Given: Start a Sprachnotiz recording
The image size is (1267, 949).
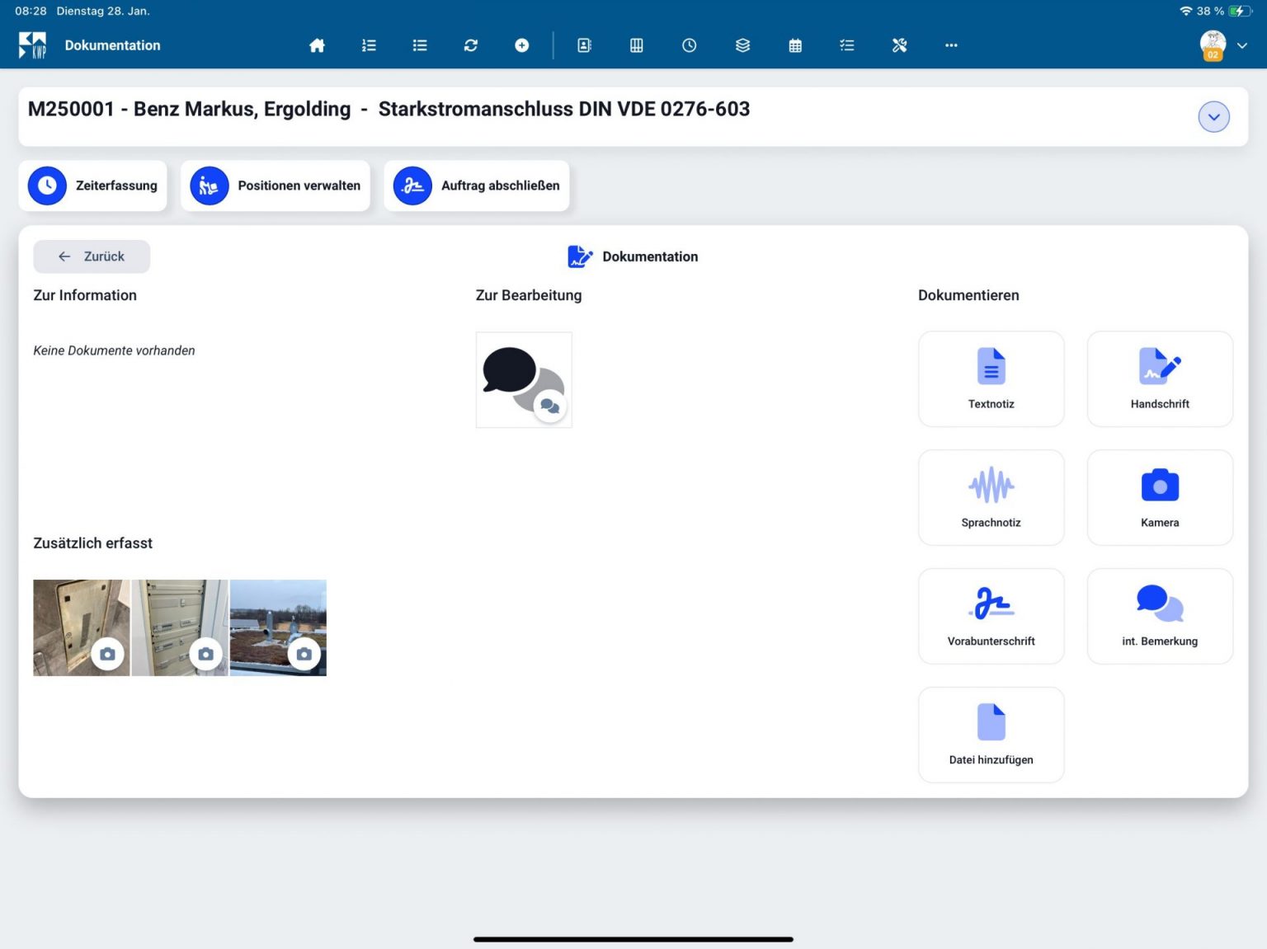Looking at the screenshot, I should tap(991, 497).
